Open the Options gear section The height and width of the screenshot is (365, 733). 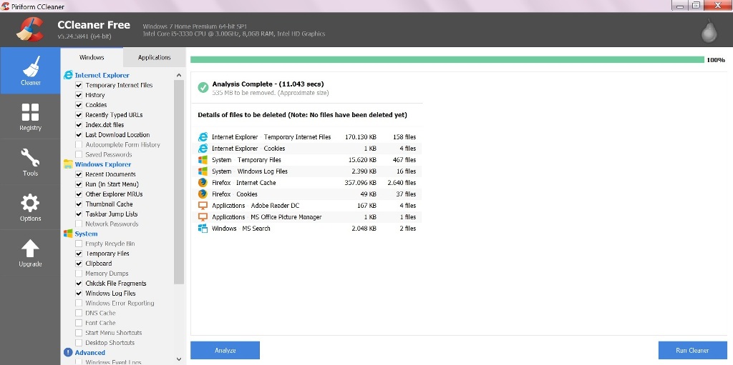[30, 207]
